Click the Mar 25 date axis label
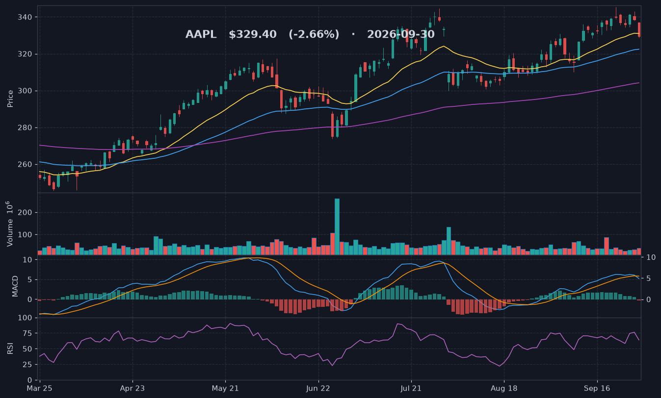 tap(40, 388)
